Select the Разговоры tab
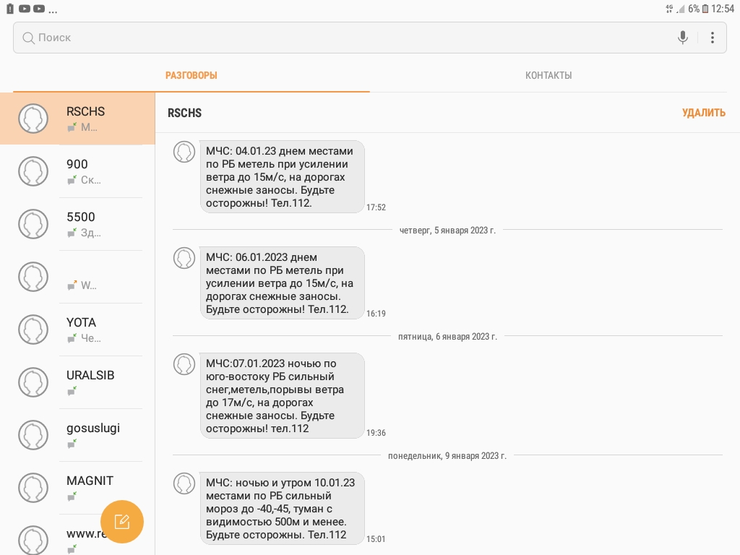The image size is (740, 555). click(x=191, y=75)
